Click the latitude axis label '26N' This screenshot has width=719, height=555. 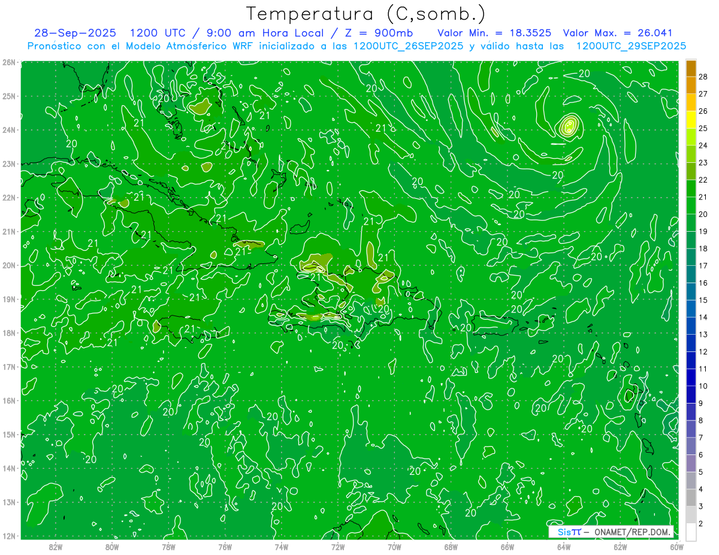tap(9, 62)
